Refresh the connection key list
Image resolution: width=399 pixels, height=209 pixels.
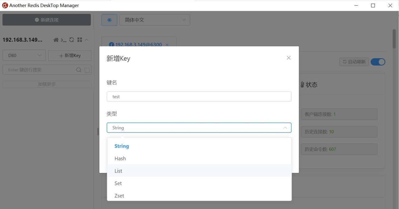click(71, 39)
